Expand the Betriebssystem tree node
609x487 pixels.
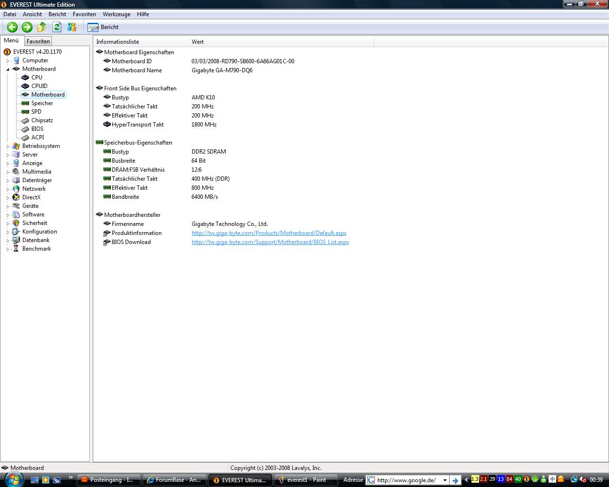(x=8, y=146)
